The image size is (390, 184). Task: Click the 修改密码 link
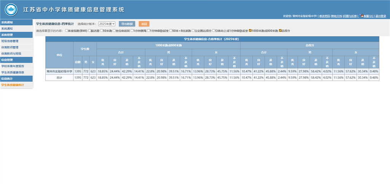(x=324, y=16)
